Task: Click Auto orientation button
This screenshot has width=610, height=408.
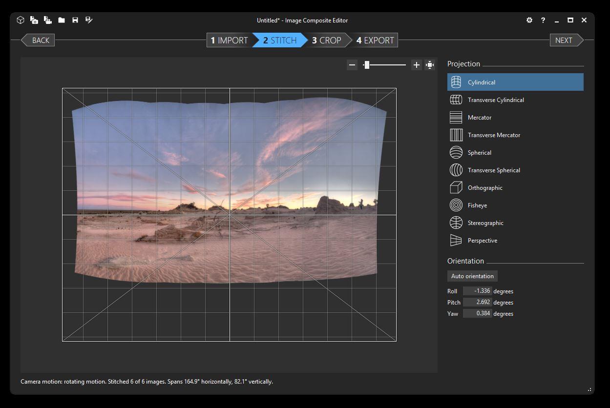Action: [x=472, y=276]
